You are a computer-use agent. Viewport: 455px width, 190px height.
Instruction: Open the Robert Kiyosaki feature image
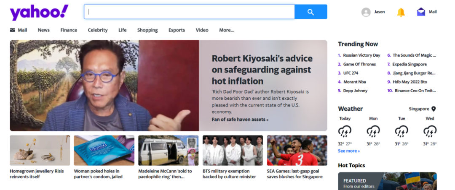click(104, 86)
